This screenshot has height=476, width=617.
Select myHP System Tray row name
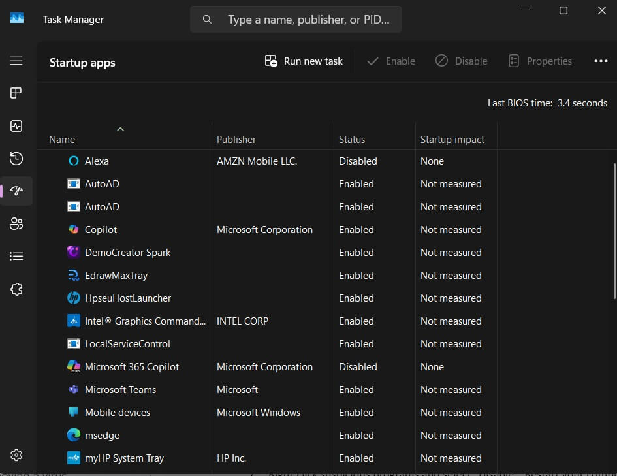point(124,458)
